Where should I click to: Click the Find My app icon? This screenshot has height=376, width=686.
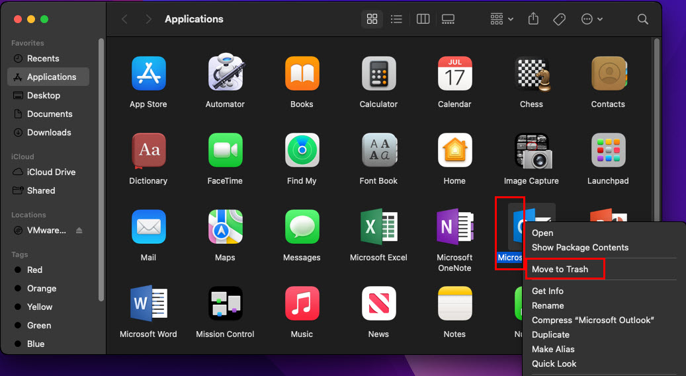[302, 150]
